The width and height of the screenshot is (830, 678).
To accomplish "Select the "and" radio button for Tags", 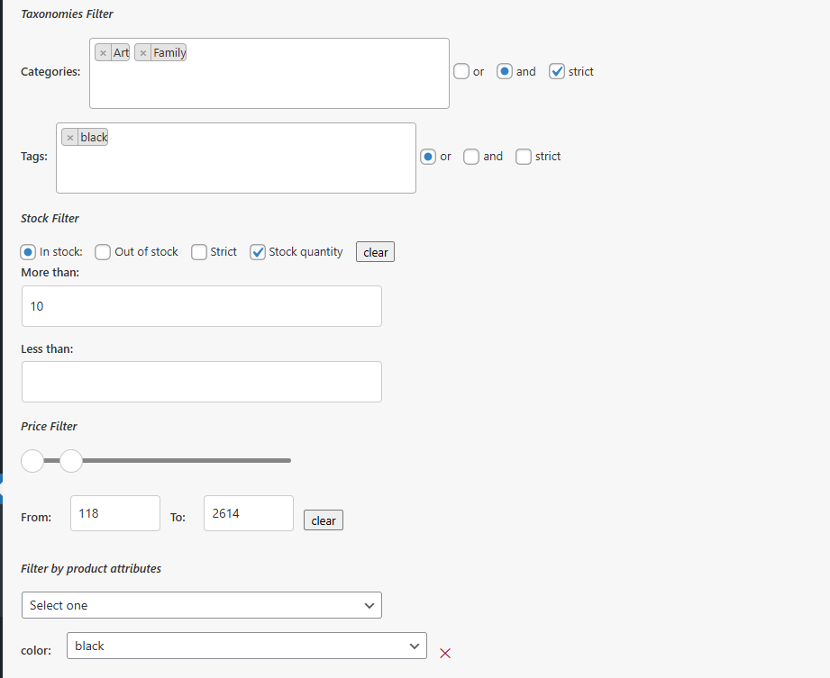I will (471, 156).
